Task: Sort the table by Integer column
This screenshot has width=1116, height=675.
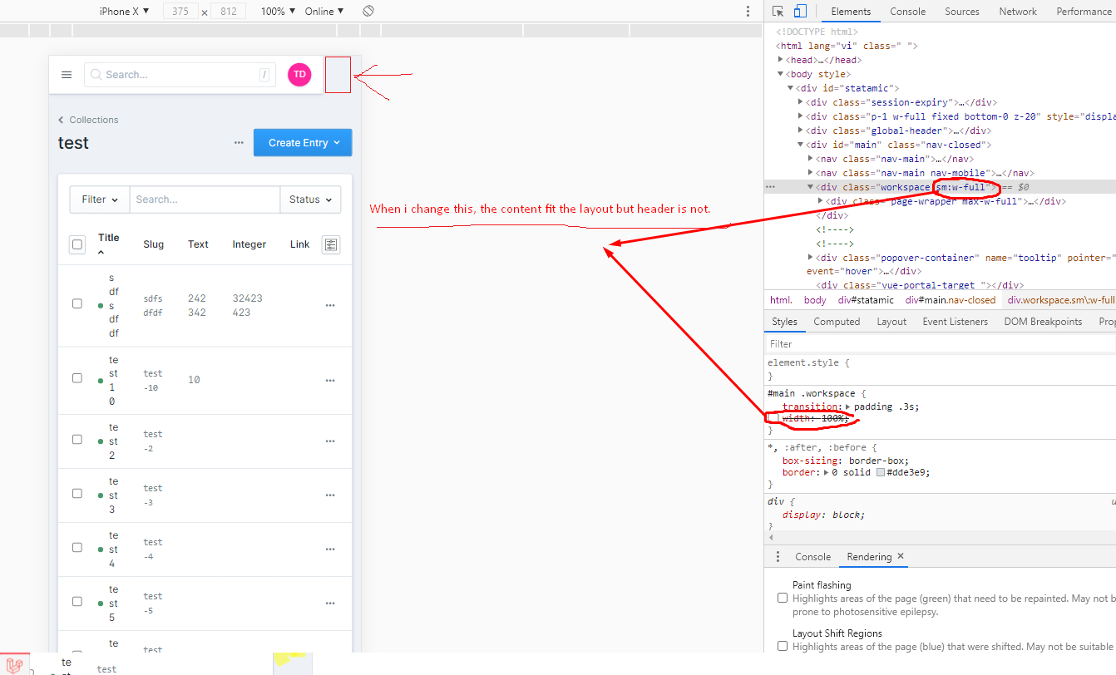Action: pos(249,244)
